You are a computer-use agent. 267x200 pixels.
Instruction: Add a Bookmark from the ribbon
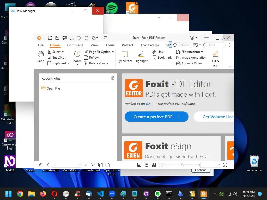point(162,58)
